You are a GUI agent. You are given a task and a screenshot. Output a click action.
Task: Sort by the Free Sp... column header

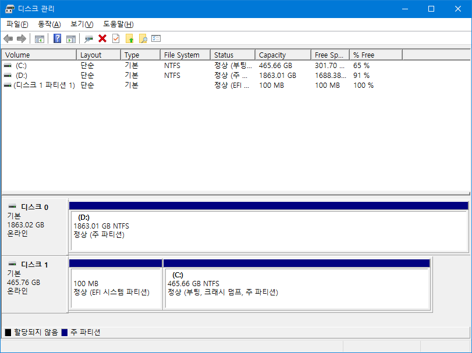[330, 55]
